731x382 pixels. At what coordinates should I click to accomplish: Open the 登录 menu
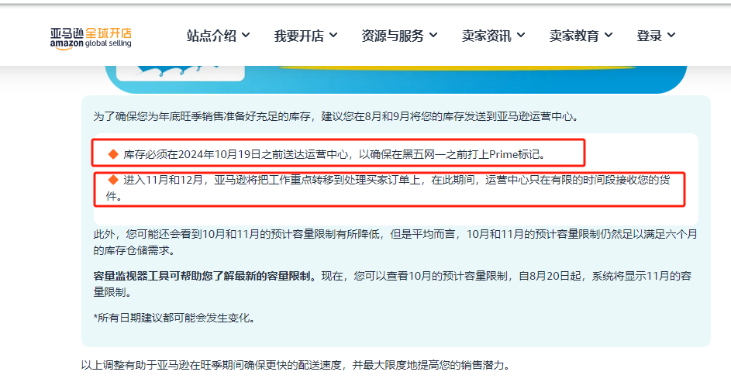(650, 36)
